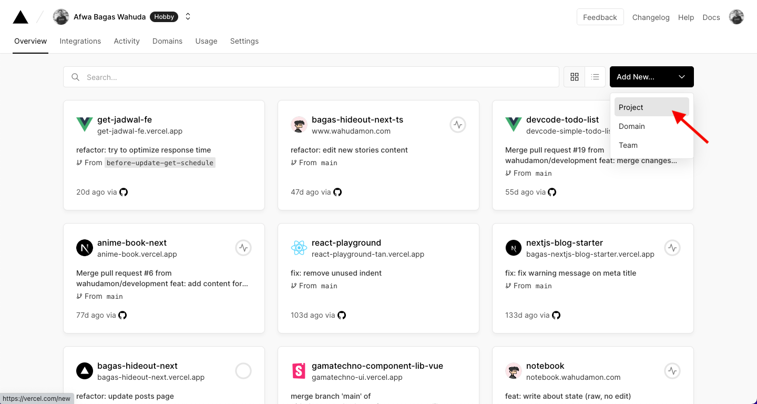
Task: Visit anime-book.vercel.app domain link
Action: point(137,254)
